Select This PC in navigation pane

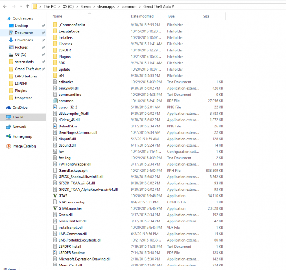point(18,117)
